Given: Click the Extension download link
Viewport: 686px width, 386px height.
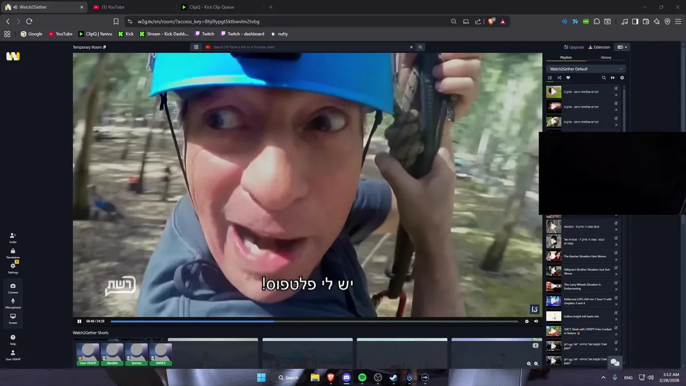Looking at the screenshot, I should coord(599,47).
